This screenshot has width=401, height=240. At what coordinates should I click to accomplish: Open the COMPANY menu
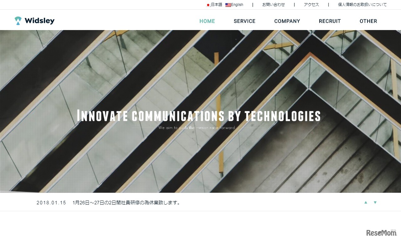[287, 21]
